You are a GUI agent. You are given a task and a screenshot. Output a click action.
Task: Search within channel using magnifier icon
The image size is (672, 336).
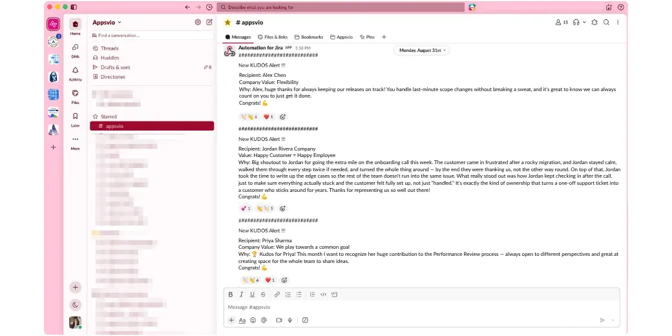pos(607,22)
